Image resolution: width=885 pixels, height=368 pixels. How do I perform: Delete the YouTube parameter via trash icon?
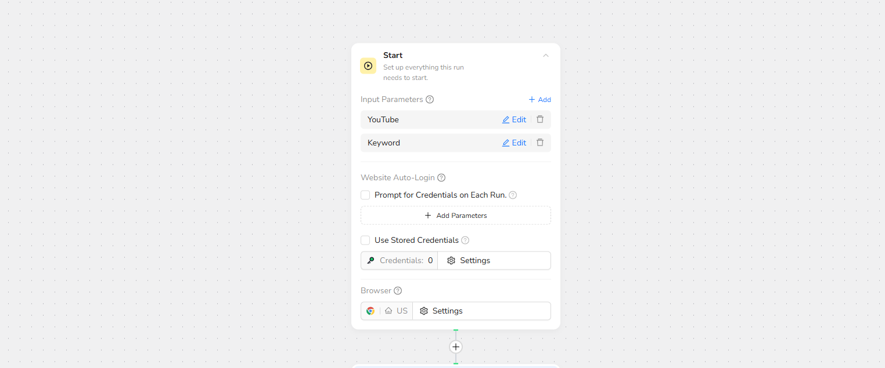pyautogui.click(x=540, y=119)
